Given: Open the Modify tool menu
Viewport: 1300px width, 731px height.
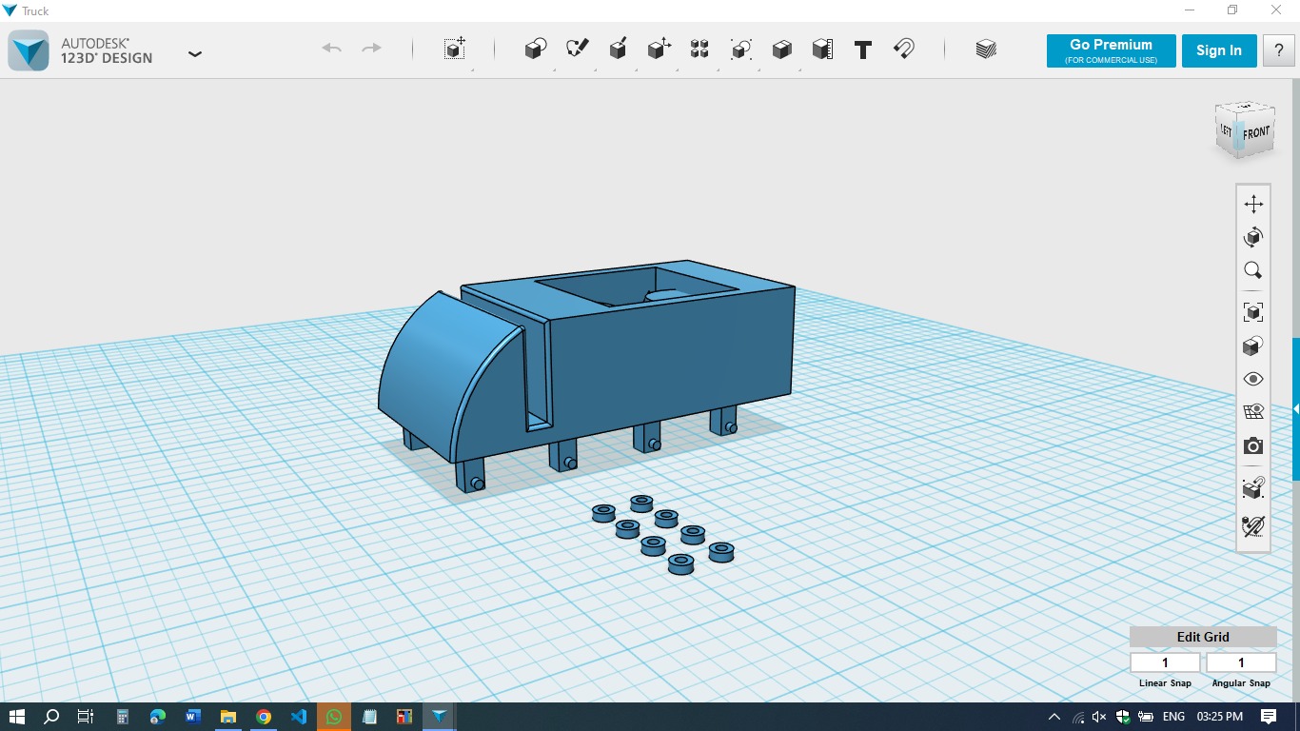Looking at the screenshot, I should [659, 49].
